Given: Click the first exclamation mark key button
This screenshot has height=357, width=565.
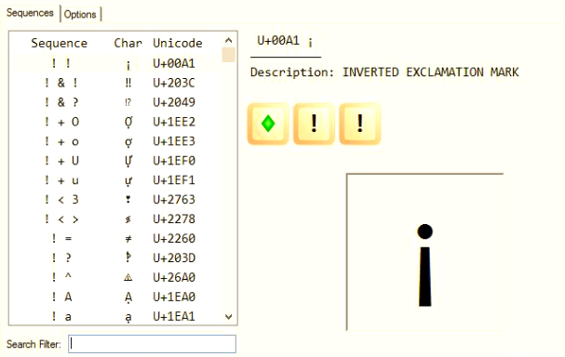Looking at the screenshot, I should 314,124.
